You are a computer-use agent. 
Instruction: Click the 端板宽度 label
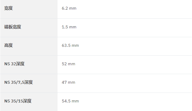click(13, 27)
